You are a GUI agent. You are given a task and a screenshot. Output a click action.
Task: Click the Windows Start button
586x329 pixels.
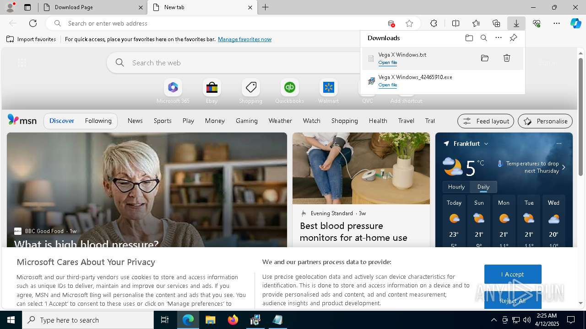click(x=11, y=320)
